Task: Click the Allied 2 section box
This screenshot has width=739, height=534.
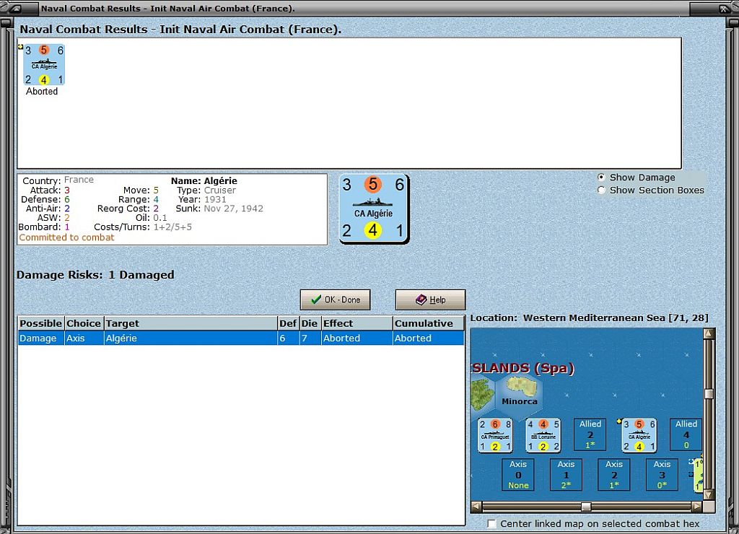Action: [x=590, y=434]
